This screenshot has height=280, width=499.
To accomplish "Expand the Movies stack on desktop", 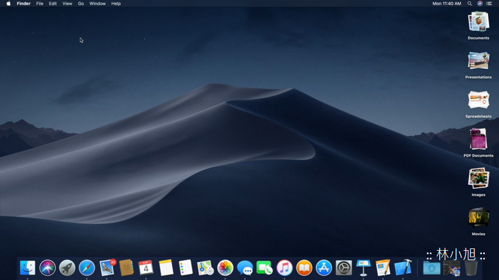I will (x=478, y=218).
